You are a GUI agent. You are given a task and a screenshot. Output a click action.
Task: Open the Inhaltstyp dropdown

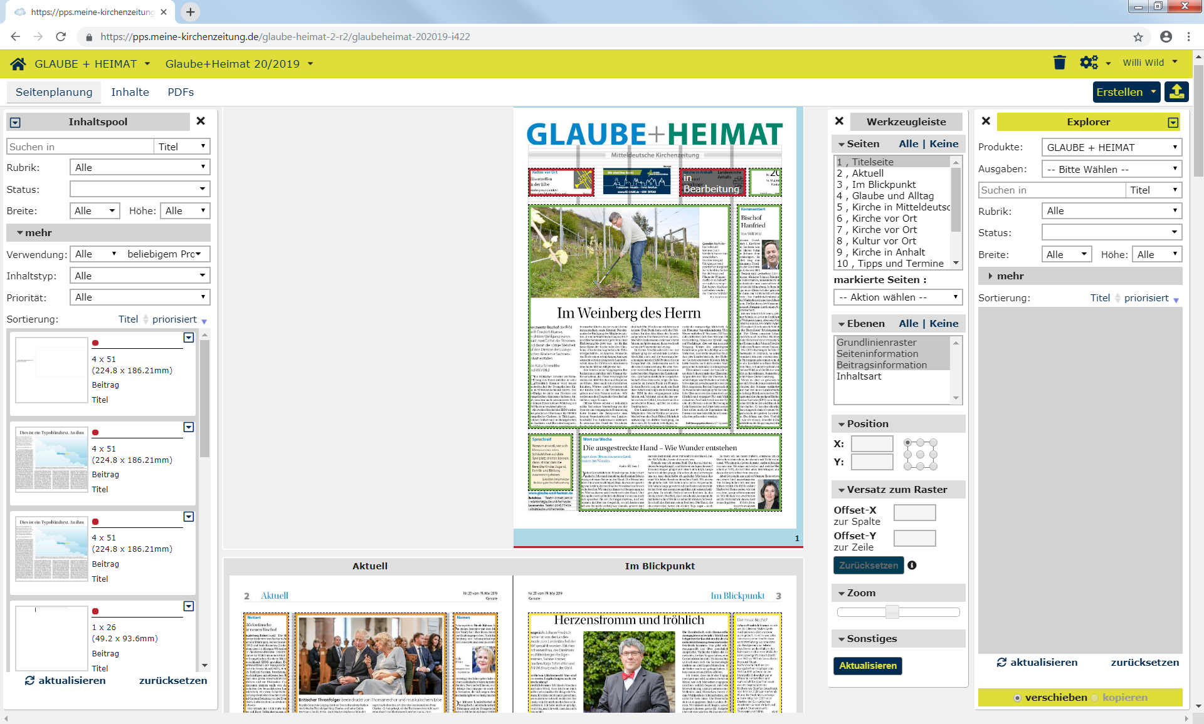140,276
